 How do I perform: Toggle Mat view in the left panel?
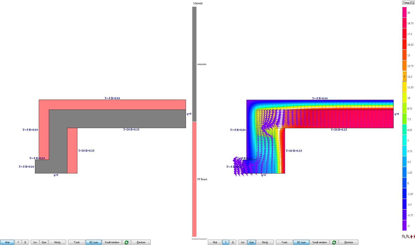(x=7, y=242)
